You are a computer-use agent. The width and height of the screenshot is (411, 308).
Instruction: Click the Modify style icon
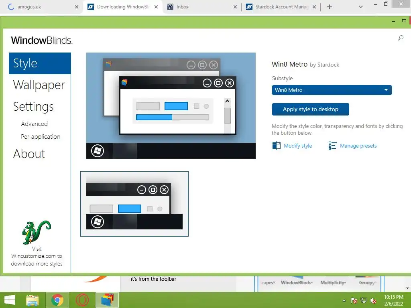point(276,146)
